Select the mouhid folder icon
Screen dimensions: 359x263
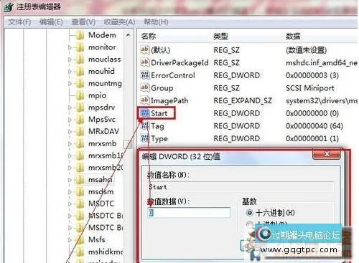[80, 71]
